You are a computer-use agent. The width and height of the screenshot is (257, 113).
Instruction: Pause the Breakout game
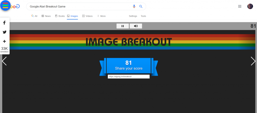click(122, 26)
